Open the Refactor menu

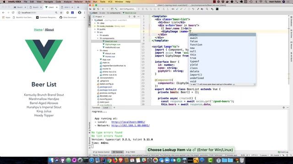(78, 2)
